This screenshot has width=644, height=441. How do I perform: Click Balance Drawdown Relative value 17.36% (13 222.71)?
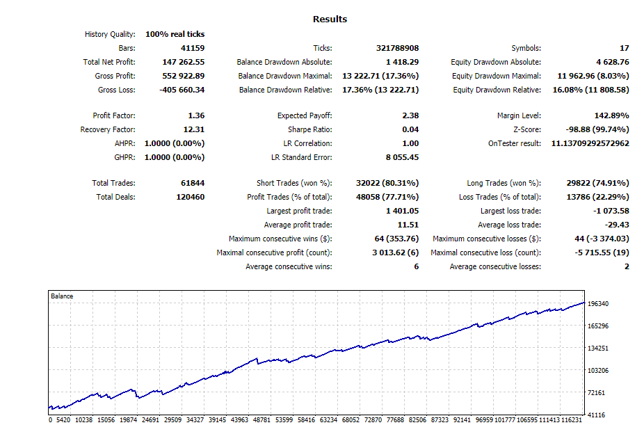pyautogui.click(x=380, y=90)
